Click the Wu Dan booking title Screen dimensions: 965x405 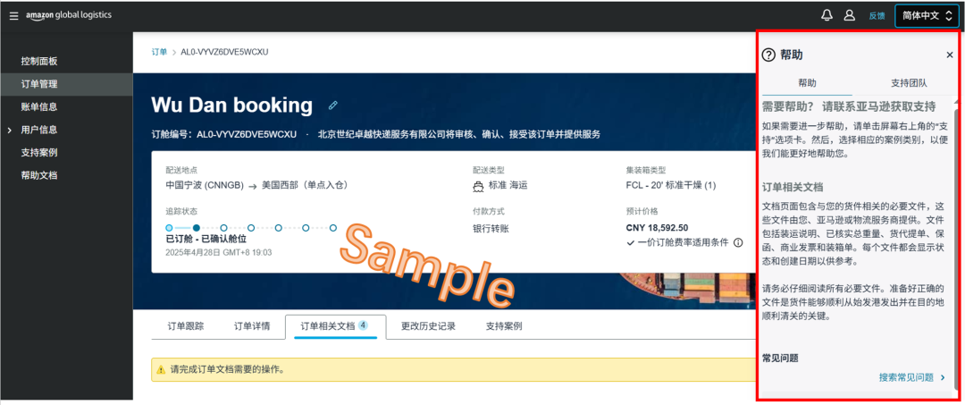(x=232, y=105)
